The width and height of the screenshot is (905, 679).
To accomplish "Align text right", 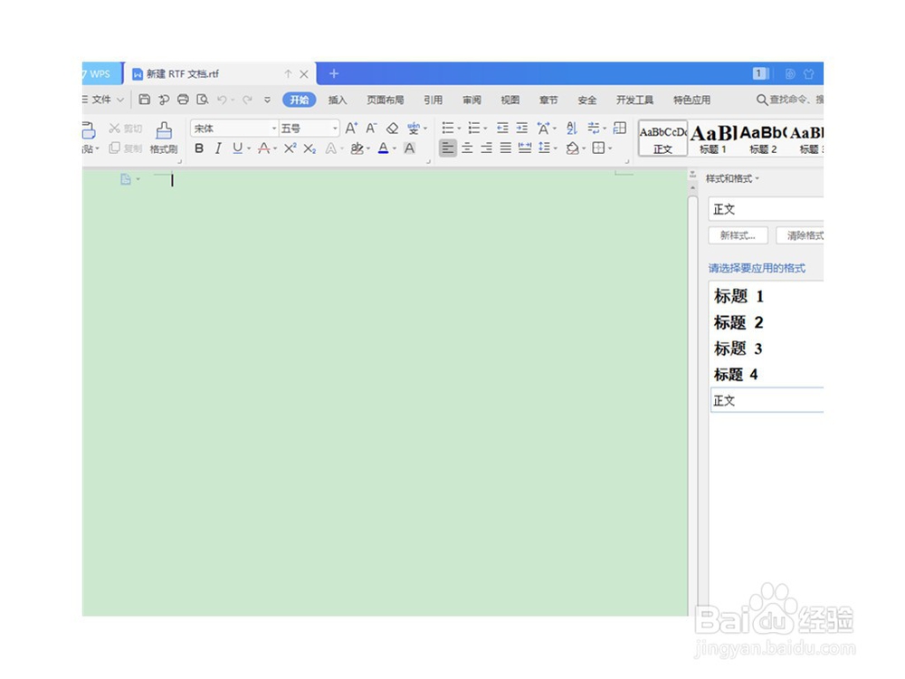I will 487,148.
